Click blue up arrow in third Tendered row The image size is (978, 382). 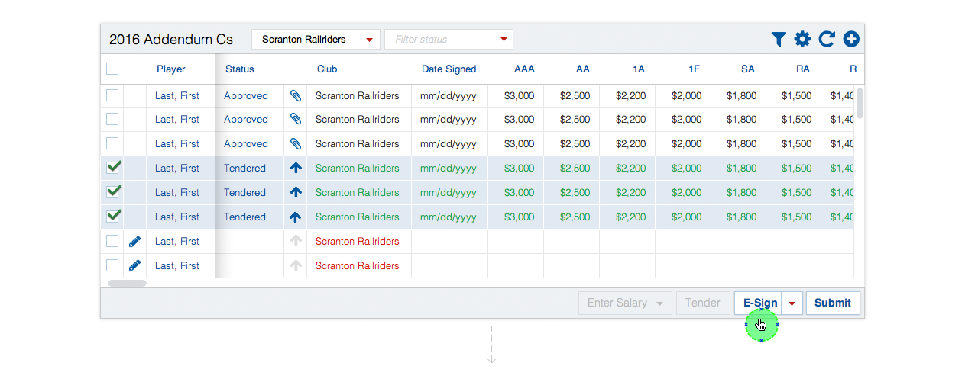coord(296,217)
